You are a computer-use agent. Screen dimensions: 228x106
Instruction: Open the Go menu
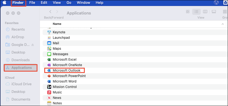point(69,3)
